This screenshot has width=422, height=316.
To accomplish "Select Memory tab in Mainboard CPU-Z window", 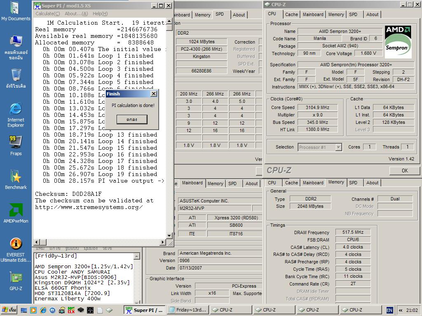I will point(215,184).
